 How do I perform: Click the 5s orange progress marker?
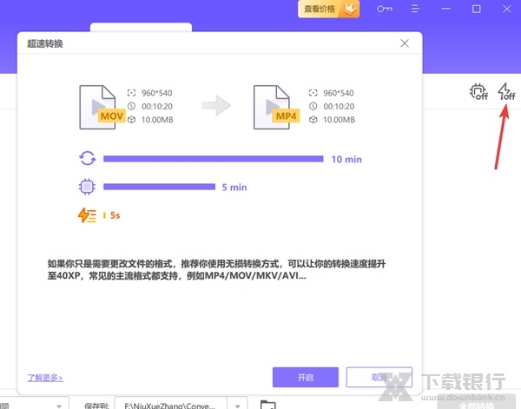[105, 215]
